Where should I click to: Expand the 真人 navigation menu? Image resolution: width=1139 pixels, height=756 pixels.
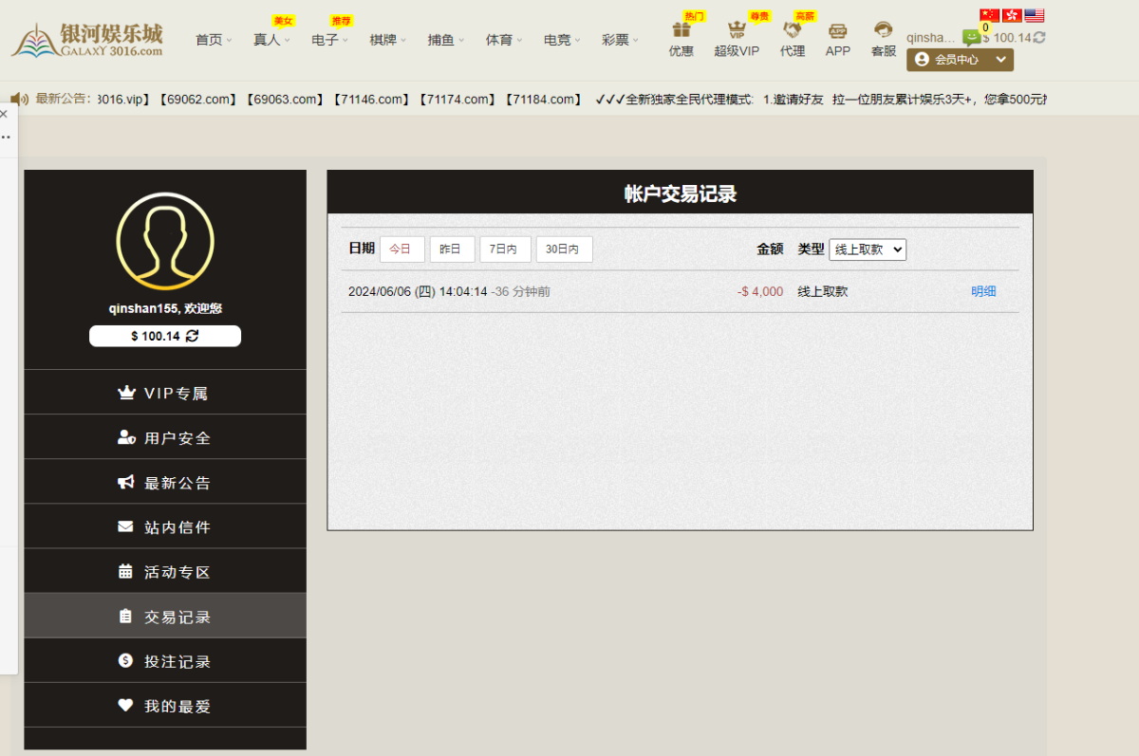271,40
